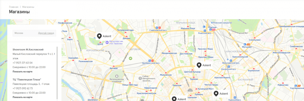Select the Showroom М.Кисловский store entry
This screenshot has height=101, width=304.
coord(28,50)
